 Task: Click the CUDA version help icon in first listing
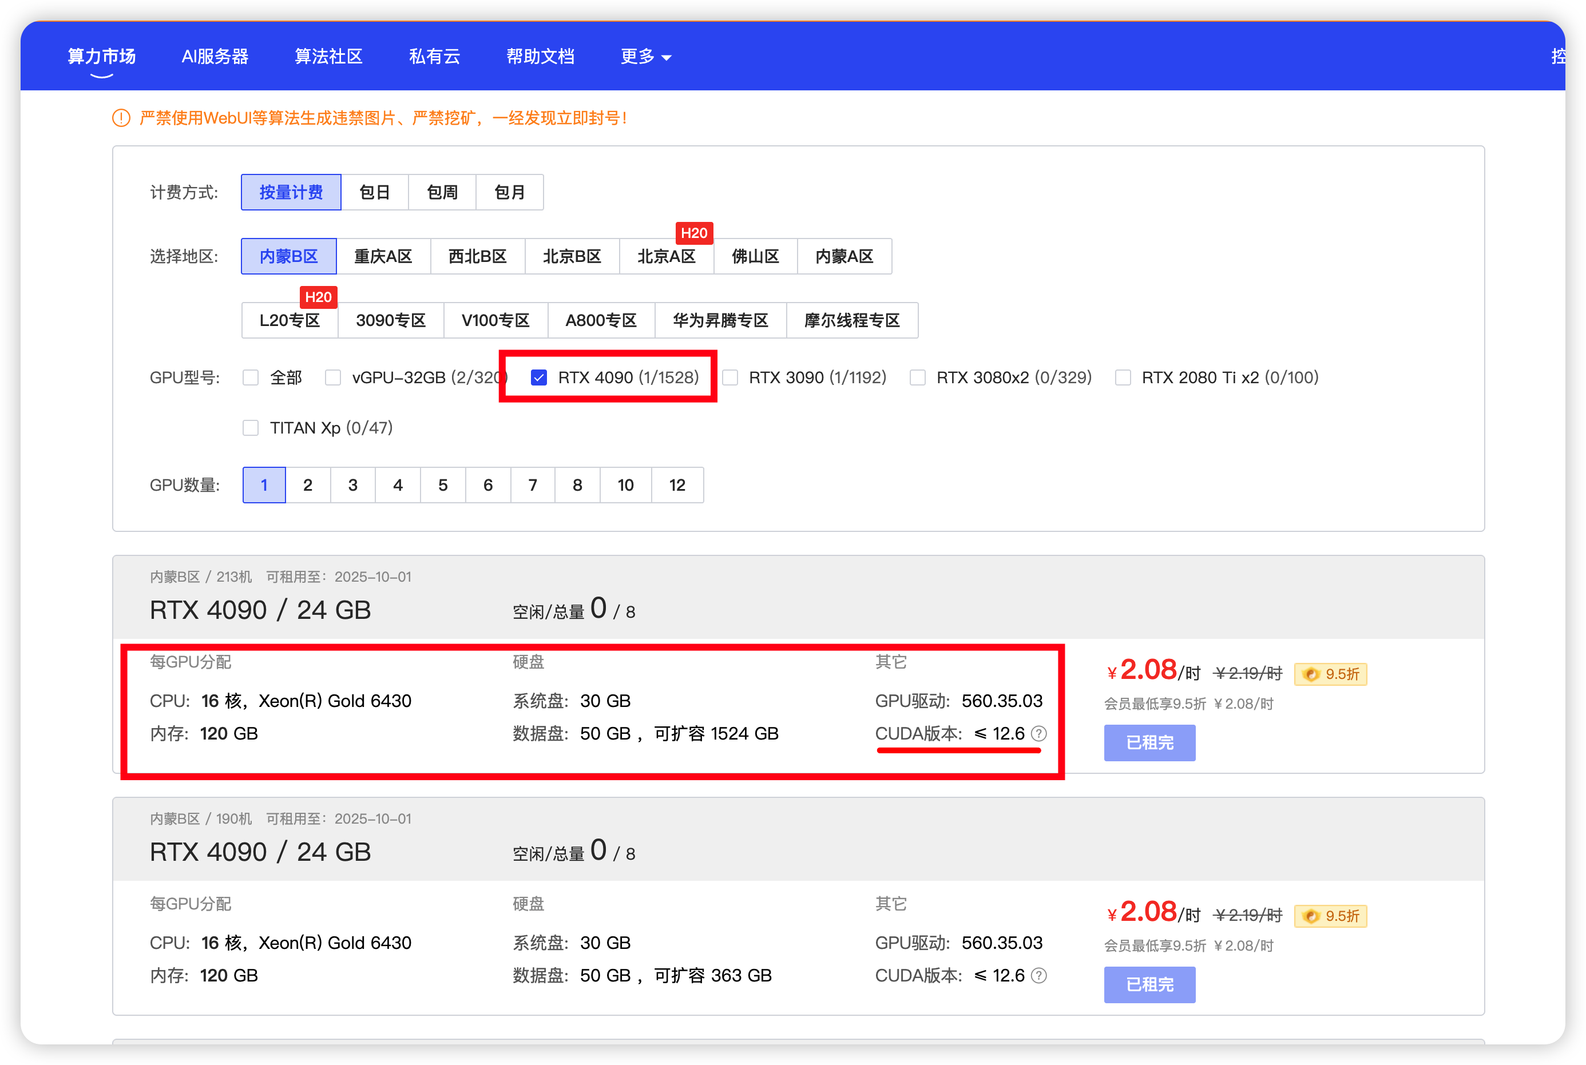(1038, 733)
